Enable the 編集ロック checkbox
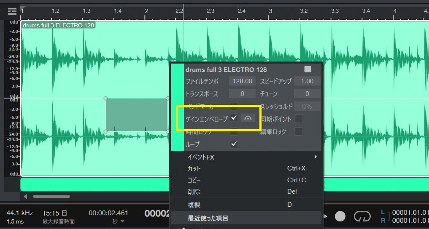Viewport: 429px width, 229px height. coord(299,132)
